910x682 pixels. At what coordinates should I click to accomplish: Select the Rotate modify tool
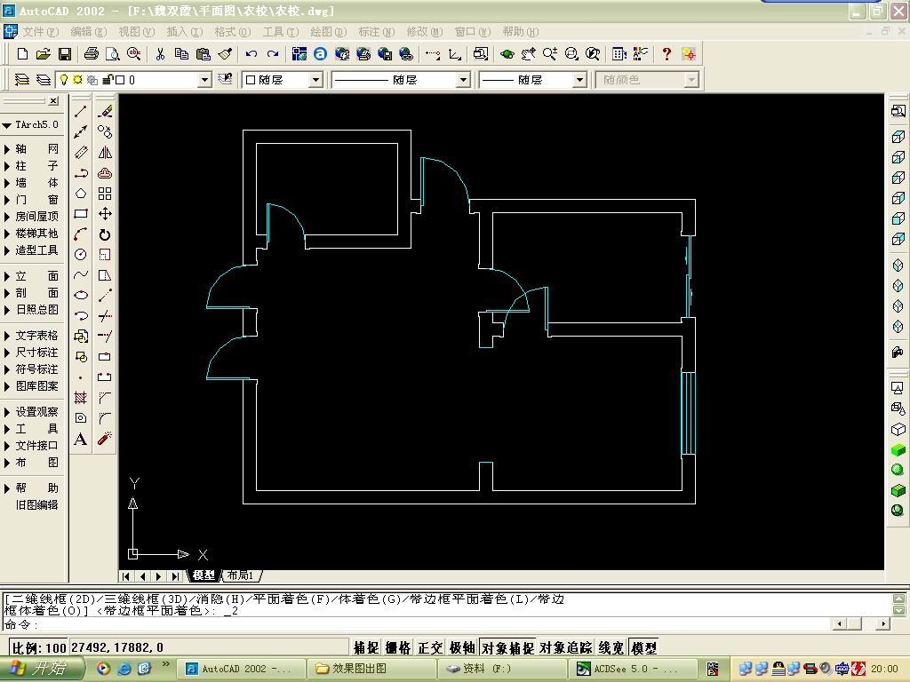[x=105, y=234]
